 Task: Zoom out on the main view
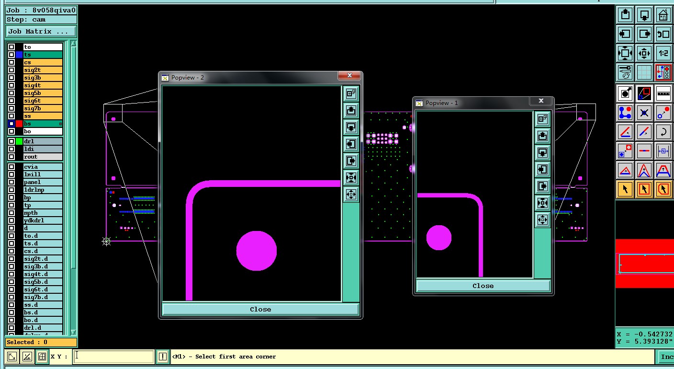click(x=644, y=53)
